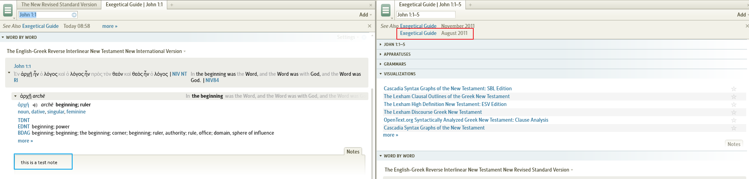
Task: Click more » under BDAG definitions
Action: tap(25, 141)
